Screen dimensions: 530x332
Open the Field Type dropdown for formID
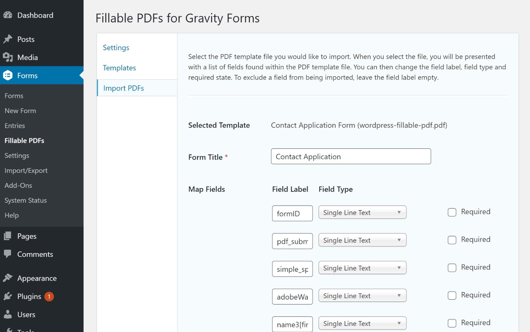click(362, 212)
